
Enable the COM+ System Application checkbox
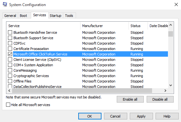[x=10, y=65]
